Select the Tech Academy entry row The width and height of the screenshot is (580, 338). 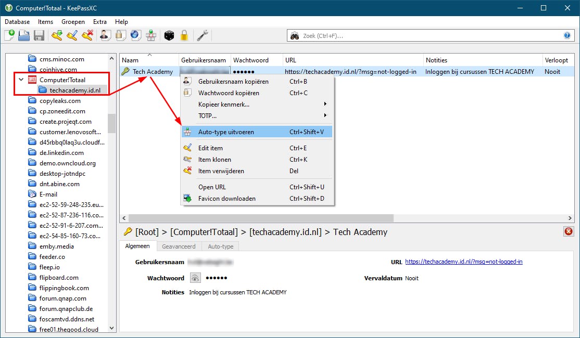coord(347,71)
